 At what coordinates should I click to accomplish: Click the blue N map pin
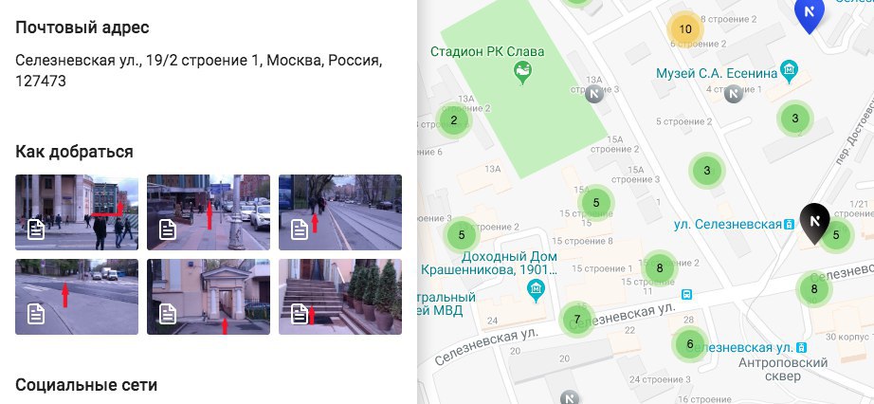click(x=810, y=14)
